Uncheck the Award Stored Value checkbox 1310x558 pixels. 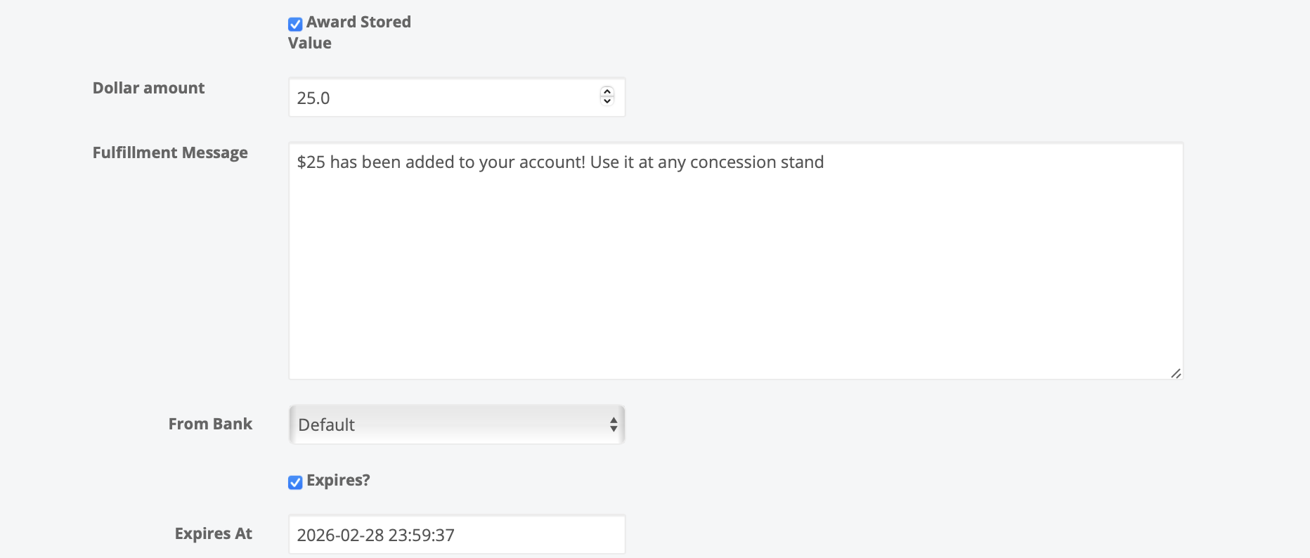point(295,24)
